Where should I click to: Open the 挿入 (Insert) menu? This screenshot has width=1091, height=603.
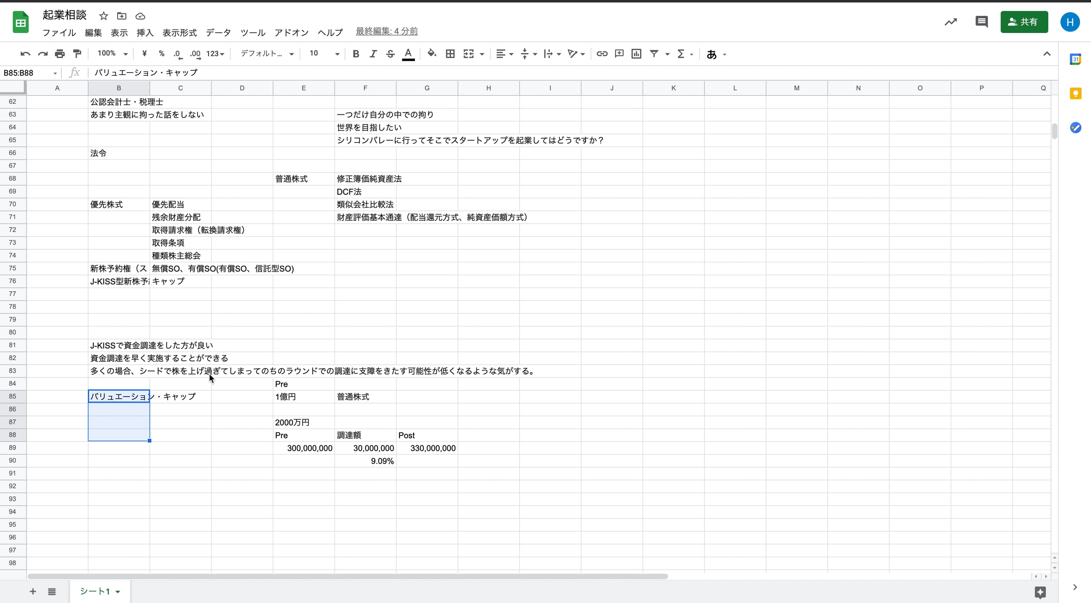coord(144,33)
